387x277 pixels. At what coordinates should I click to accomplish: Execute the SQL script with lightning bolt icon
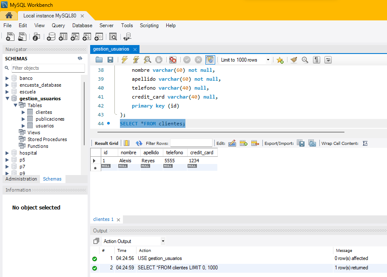point(124,60)
